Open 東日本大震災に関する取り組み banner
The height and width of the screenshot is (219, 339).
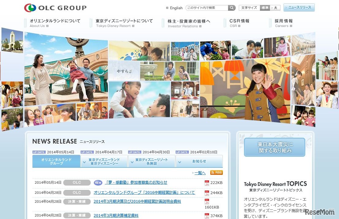click(x=275, y=147)
